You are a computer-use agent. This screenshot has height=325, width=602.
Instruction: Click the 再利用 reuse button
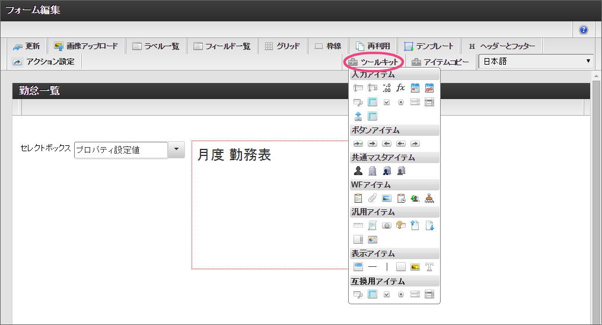pyautogui.click(x=373, y=46)
